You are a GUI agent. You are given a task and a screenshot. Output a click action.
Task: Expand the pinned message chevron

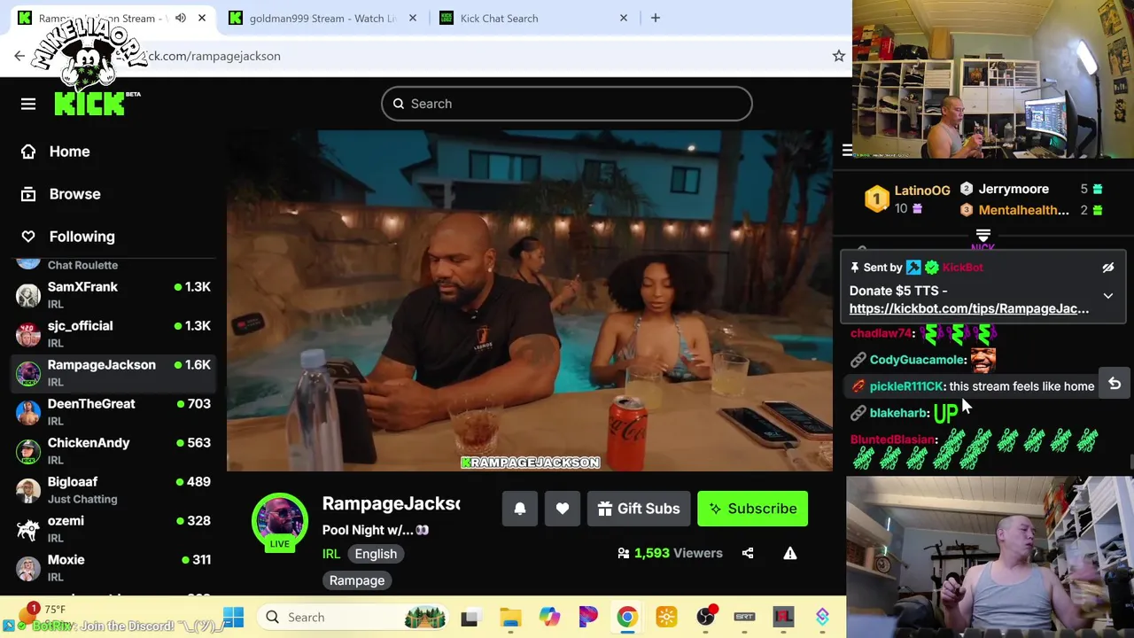1107,296
